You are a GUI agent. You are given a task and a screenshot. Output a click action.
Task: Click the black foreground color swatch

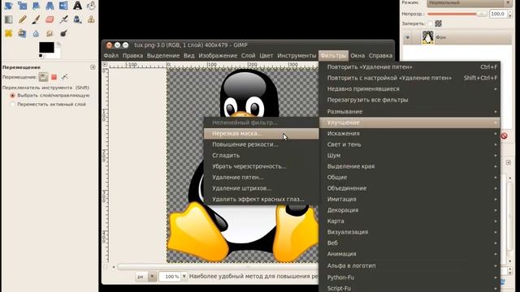point(46,47)
